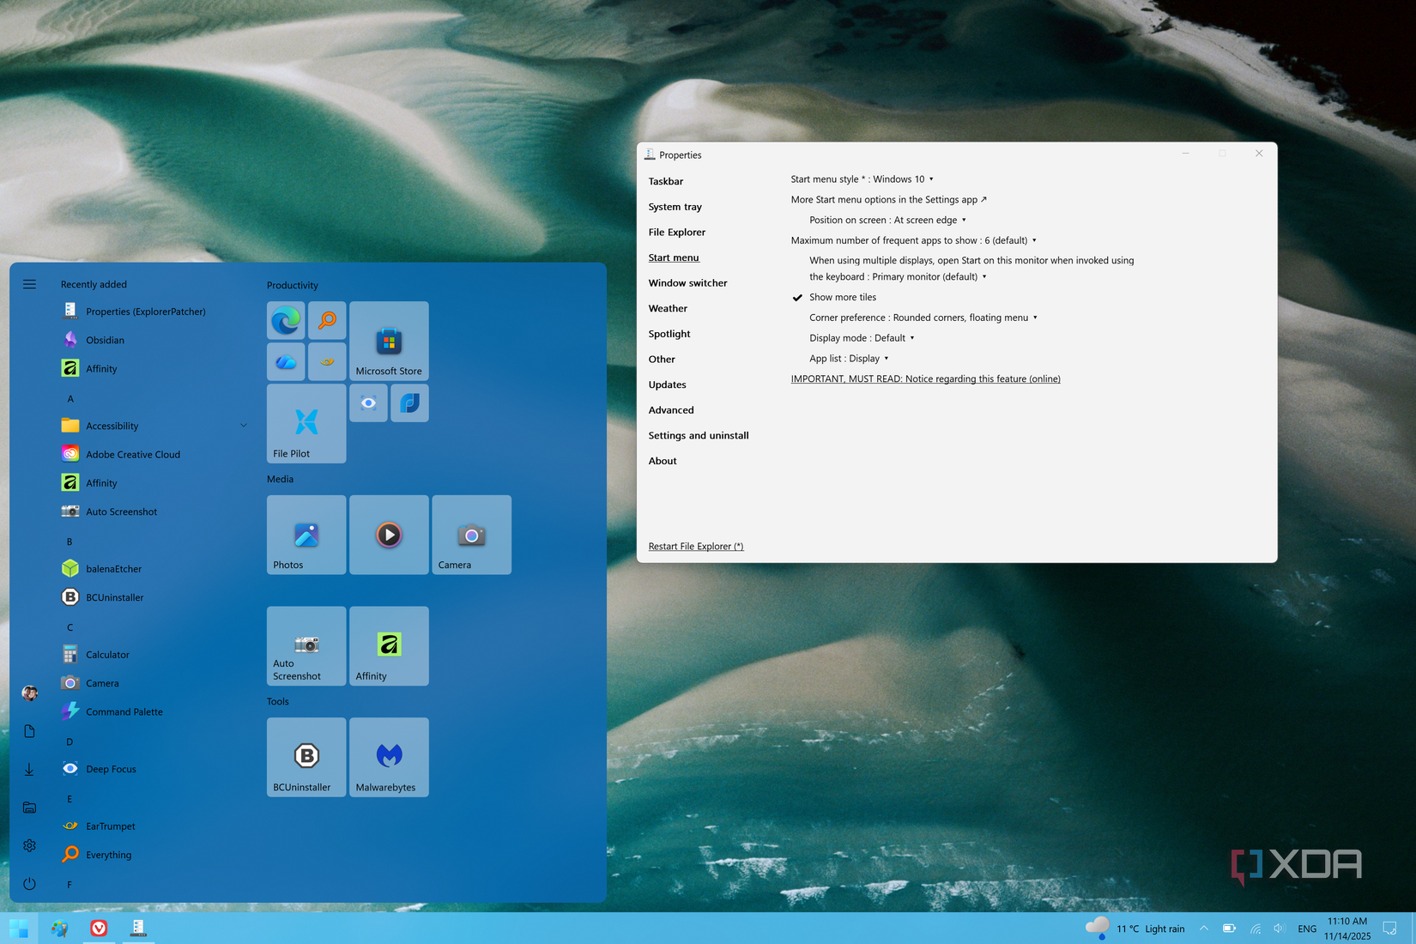Screen dimensions: 1416x944
Task: Open the Photos tile under Media
Action: pos(306,535)
